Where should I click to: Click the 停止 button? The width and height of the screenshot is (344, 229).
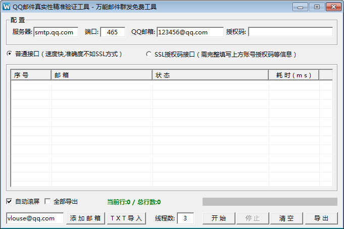253,218
